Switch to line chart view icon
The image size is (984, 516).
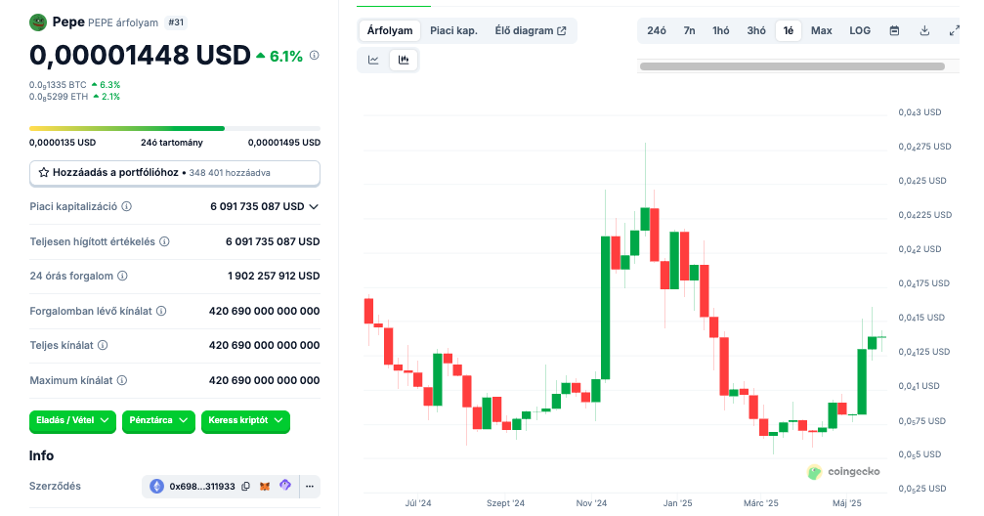373,60
